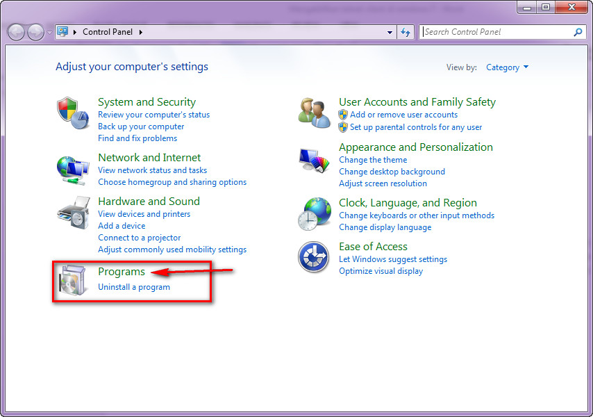Expand the arrow after Control Panel breadcrumb
The width and height of the screenshot is (593, 417).
tap(141, 32)
